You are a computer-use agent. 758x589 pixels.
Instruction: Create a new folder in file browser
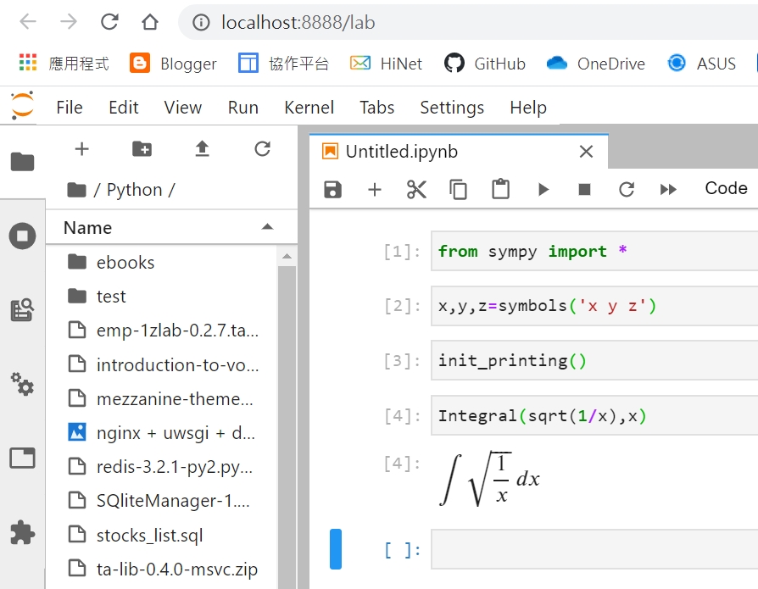click(x=142, y=149)
